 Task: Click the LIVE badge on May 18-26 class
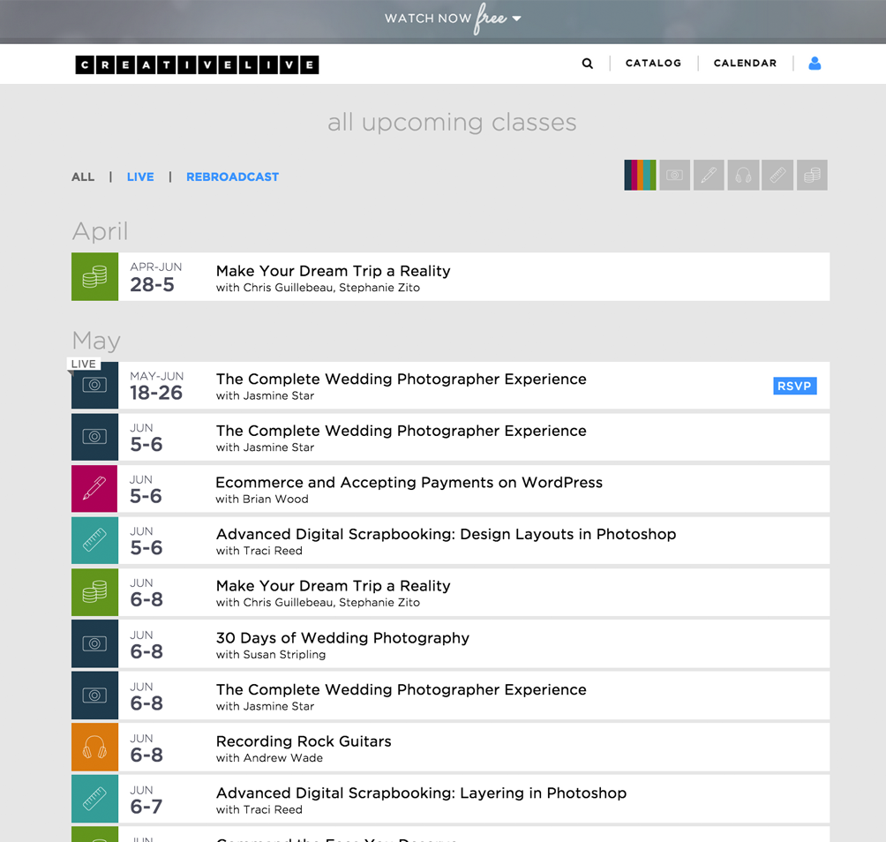(x=84, y=364)
